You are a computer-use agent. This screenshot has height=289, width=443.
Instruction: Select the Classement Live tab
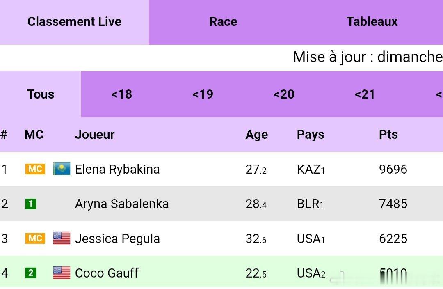tap(74, 22)
